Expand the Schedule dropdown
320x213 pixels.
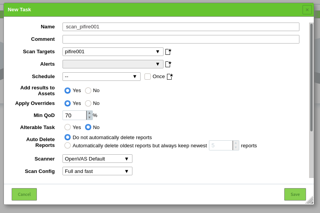(x=101, y=77)
